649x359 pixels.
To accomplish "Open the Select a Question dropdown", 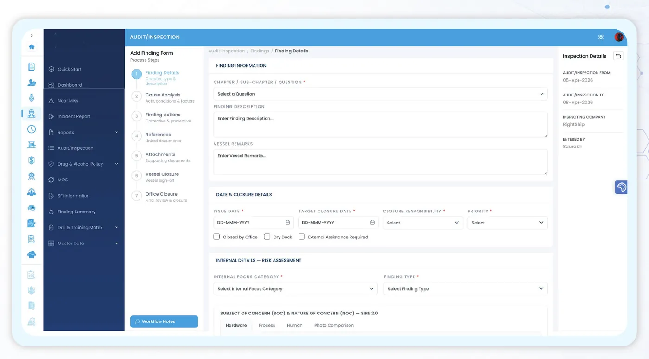I will pos(381,94).
